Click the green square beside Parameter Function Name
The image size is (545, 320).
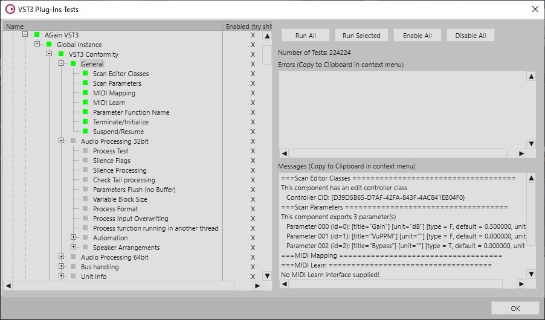[85, 112]
